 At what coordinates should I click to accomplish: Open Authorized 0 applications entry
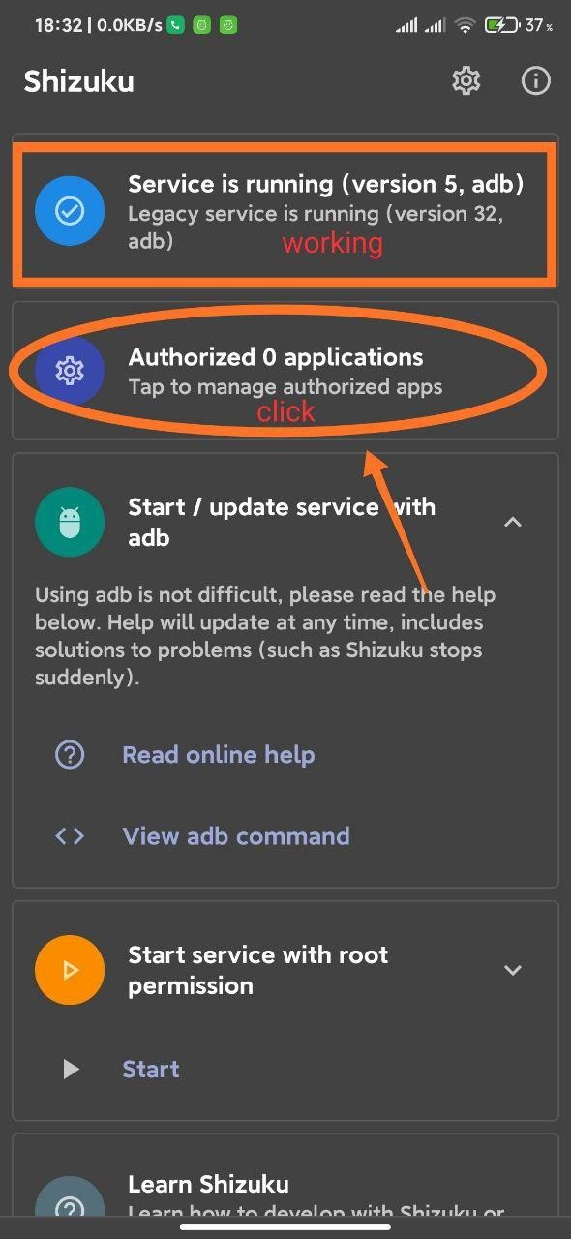point(285,371)
